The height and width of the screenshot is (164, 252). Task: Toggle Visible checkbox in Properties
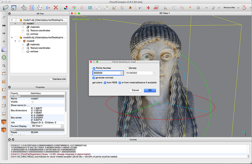33,102
